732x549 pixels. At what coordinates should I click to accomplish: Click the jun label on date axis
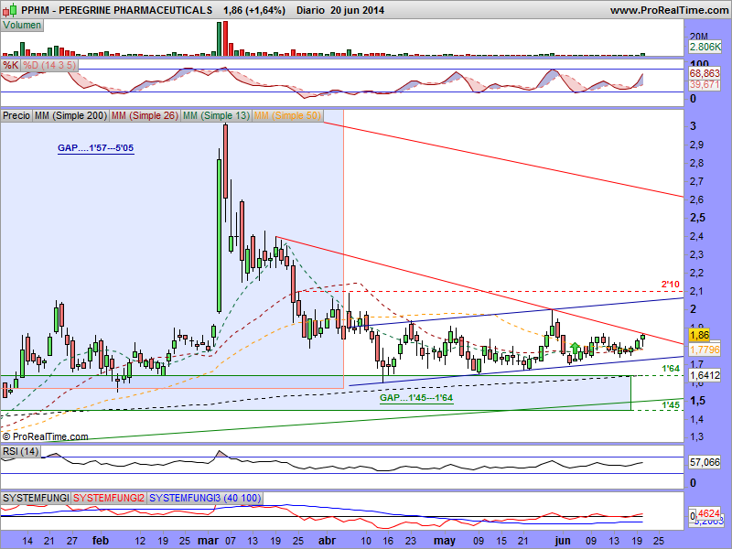(x=563, y=541)
